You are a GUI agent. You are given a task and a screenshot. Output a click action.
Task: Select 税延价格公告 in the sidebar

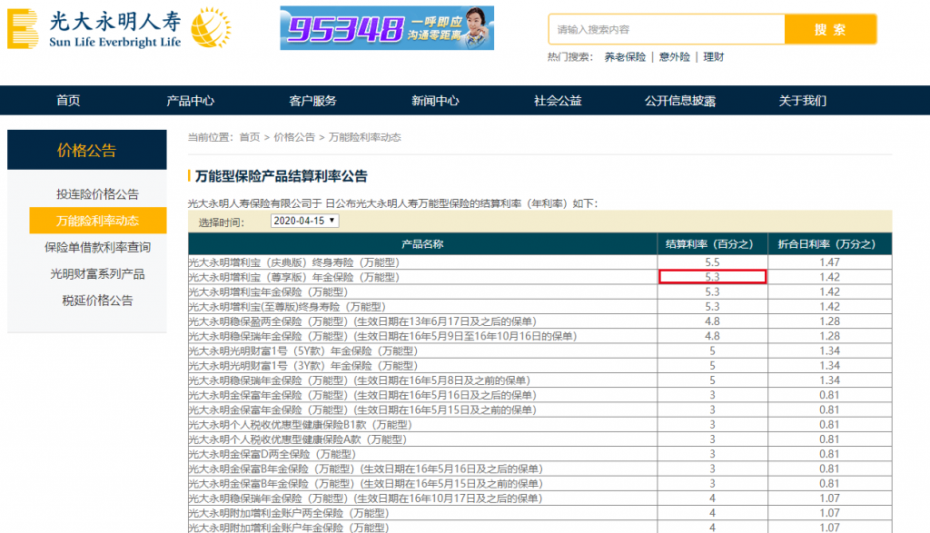(x=97, y=301)
